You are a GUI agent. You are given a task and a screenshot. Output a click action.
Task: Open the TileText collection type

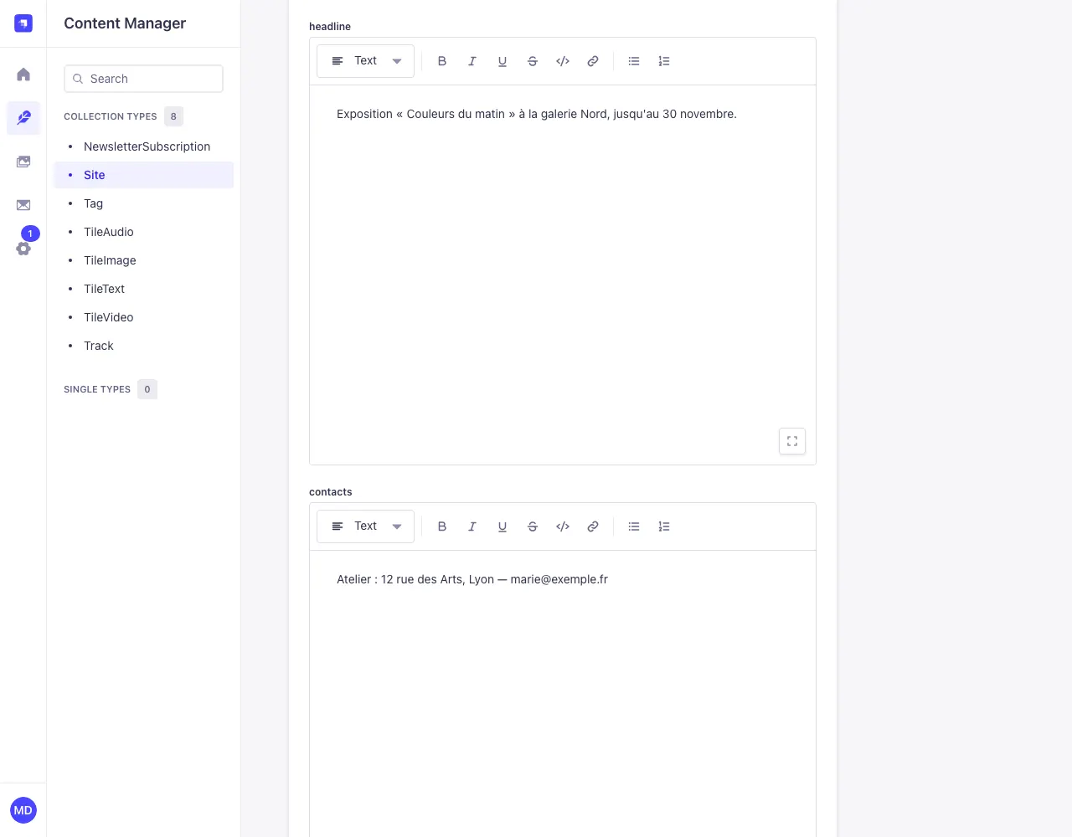pyautogui.click(x=144, y=289)
